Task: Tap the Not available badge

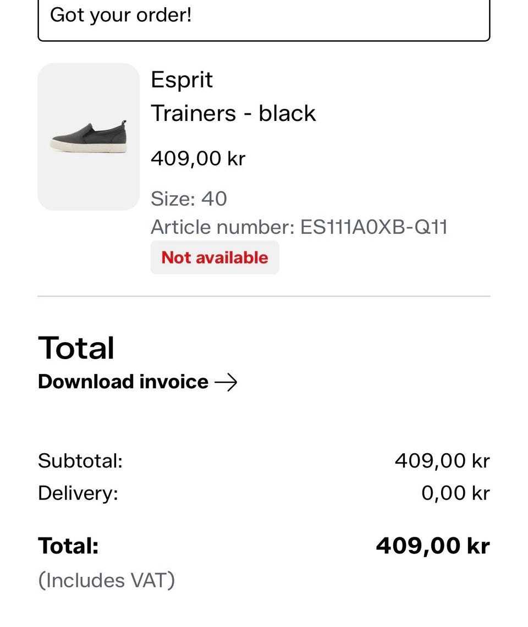Action: pos(215,257)
